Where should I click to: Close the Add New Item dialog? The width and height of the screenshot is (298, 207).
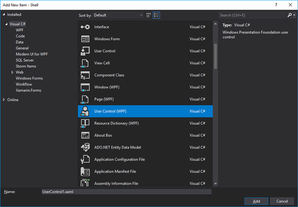point(291,5)
